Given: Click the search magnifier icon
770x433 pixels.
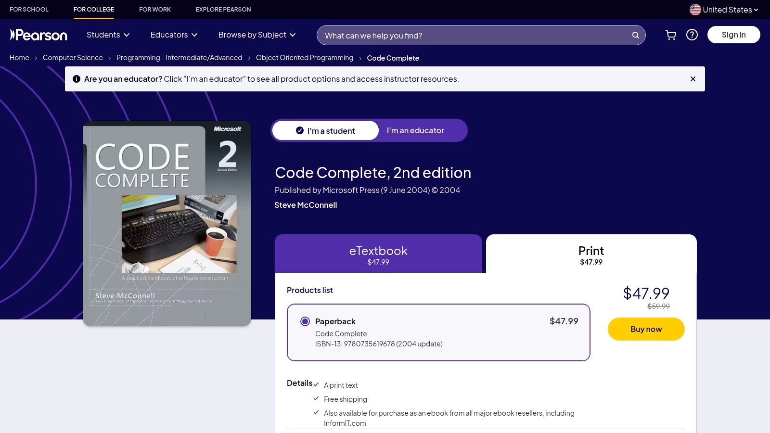Looking at the screenshot, I should (636, 35).
